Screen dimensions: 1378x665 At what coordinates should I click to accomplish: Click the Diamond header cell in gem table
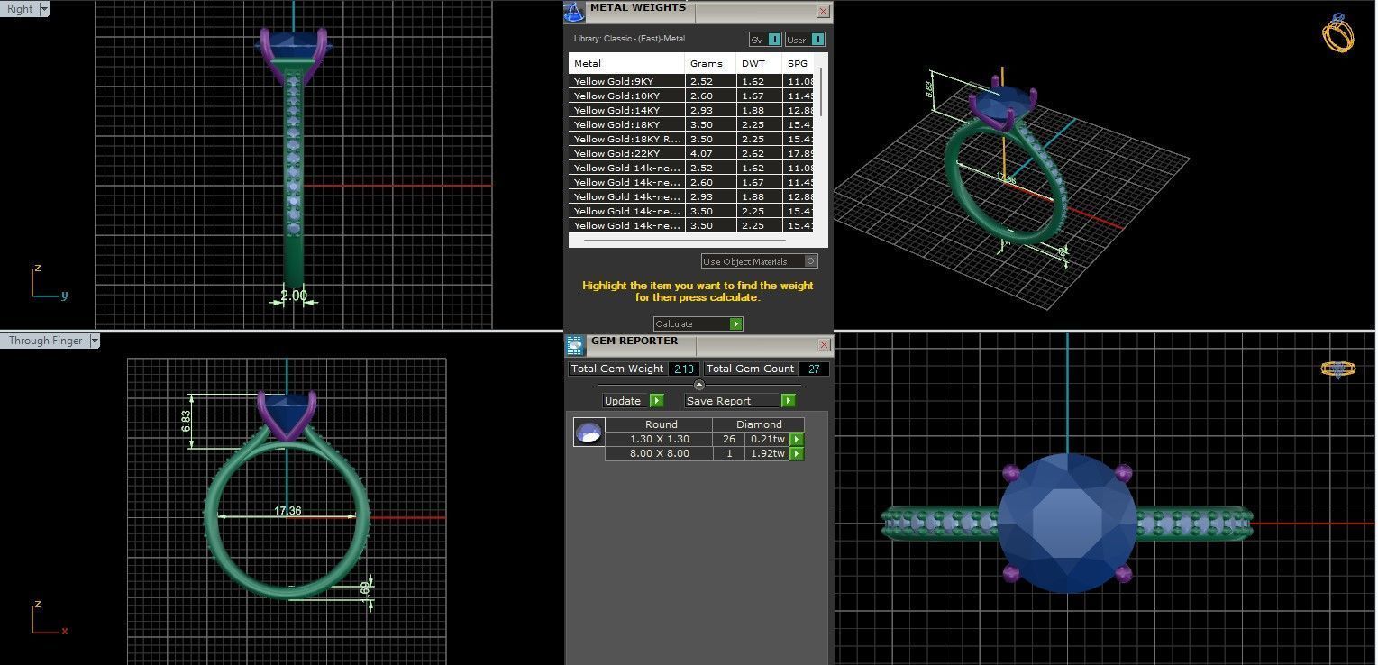coord(759,424)
